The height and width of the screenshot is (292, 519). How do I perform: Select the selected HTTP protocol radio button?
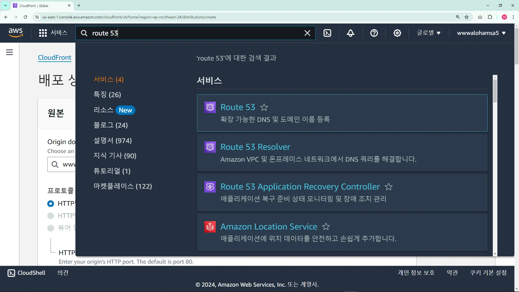[51, 204]
